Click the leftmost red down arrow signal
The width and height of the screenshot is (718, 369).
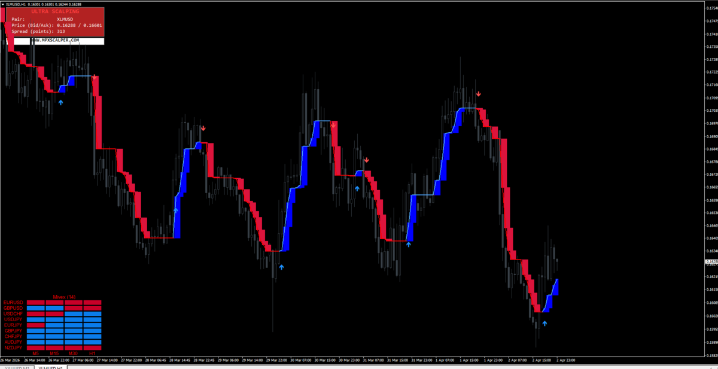click(95, 77)
